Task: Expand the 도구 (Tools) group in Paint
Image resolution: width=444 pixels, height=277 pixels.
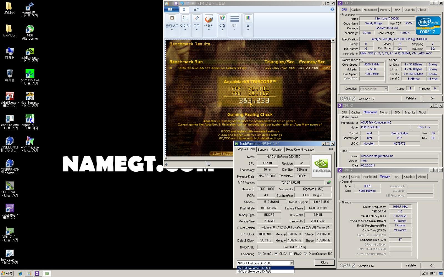Action: pos(196,25)
